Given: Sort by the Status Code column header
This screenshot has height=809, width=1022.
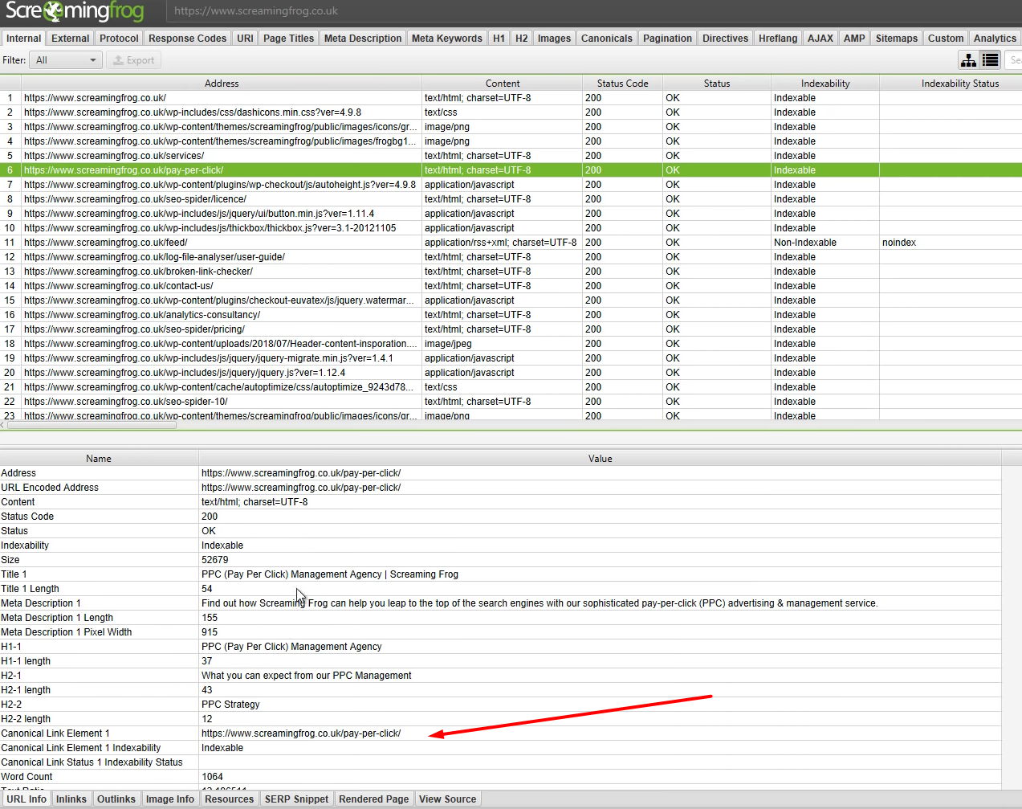Looking at the screenshot, I should pyautogui.click(x=622, y=84).
